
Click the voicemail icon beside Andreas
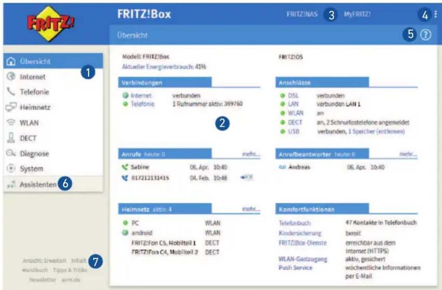[x=282, y=167]
